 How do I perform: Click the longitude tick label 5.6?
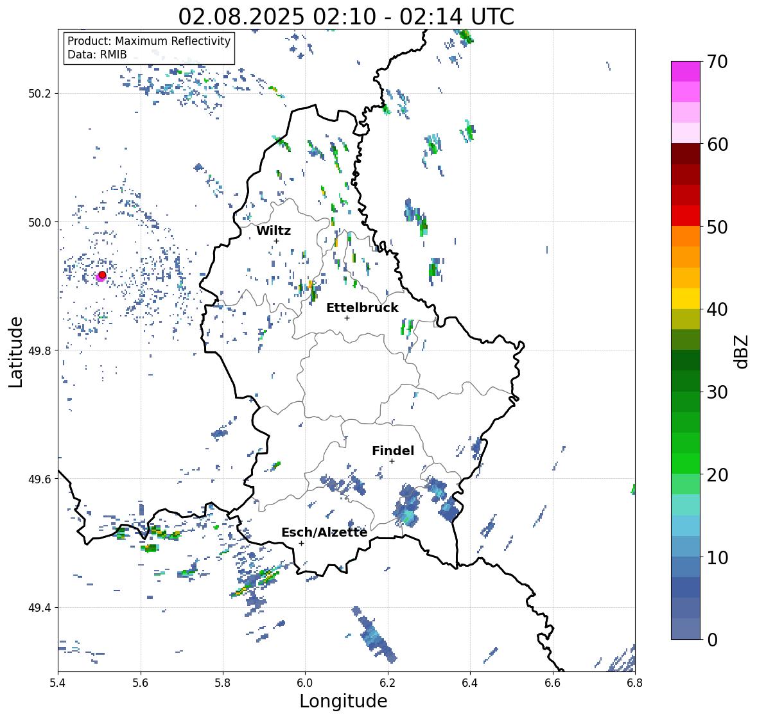click(141, 682)
